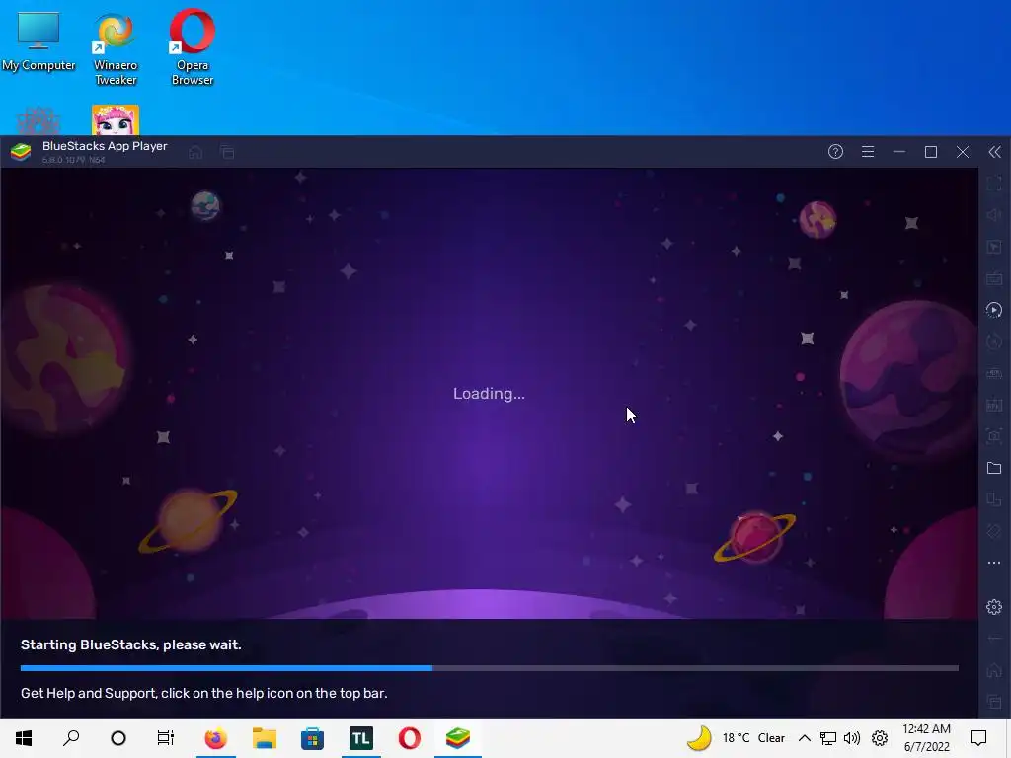Open taskbar search magnifier
This screenshot has width=1011, height=758.
click(71, 738)
